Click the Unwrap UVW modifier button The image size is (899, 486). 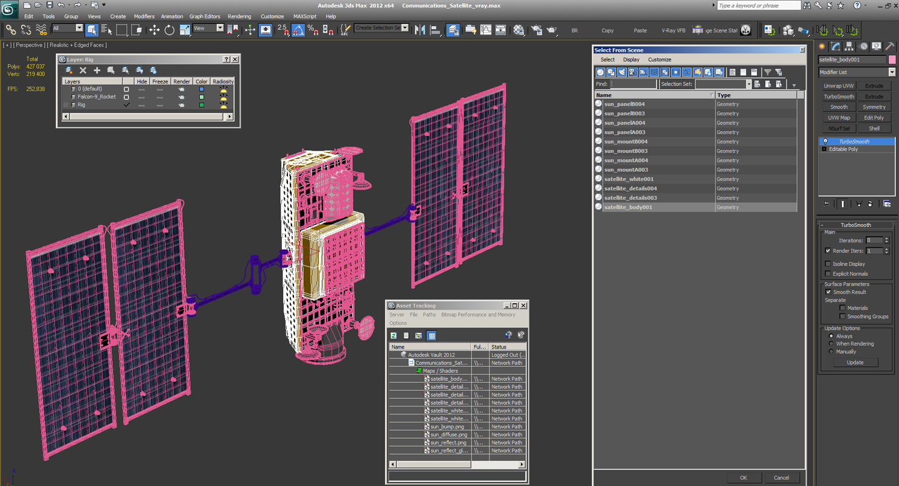pos(839,86)
